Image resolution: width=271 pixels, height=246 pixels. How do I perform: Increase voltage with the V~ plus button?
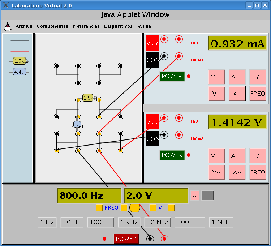tap(171, 208)
